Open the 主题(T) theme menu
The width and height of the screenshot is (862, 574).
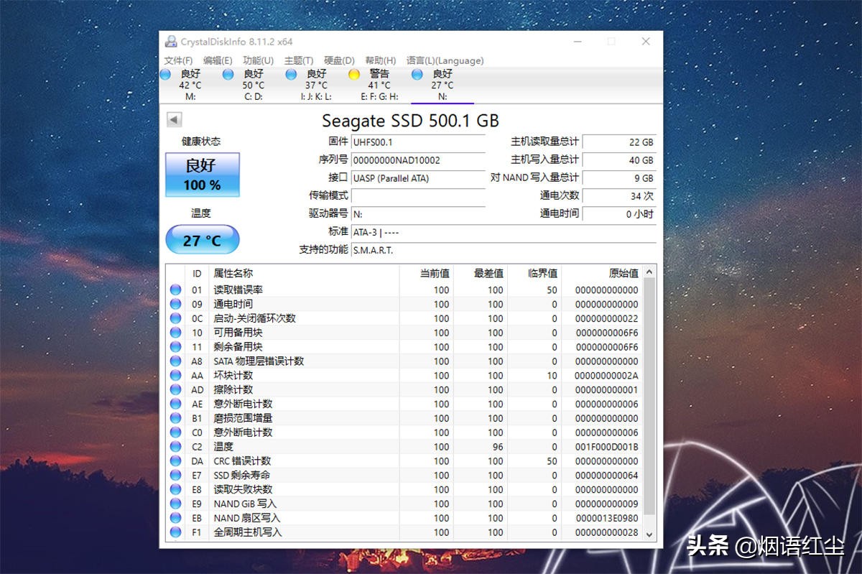[x=297, y=60]
